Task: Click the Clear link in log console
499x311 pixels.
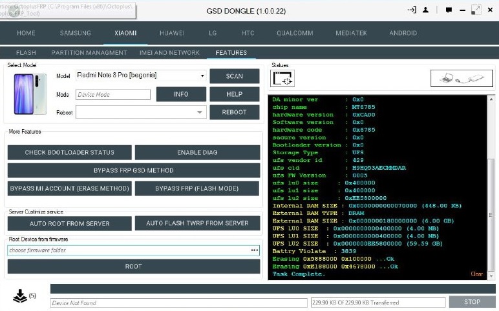Action: (476, 274)
